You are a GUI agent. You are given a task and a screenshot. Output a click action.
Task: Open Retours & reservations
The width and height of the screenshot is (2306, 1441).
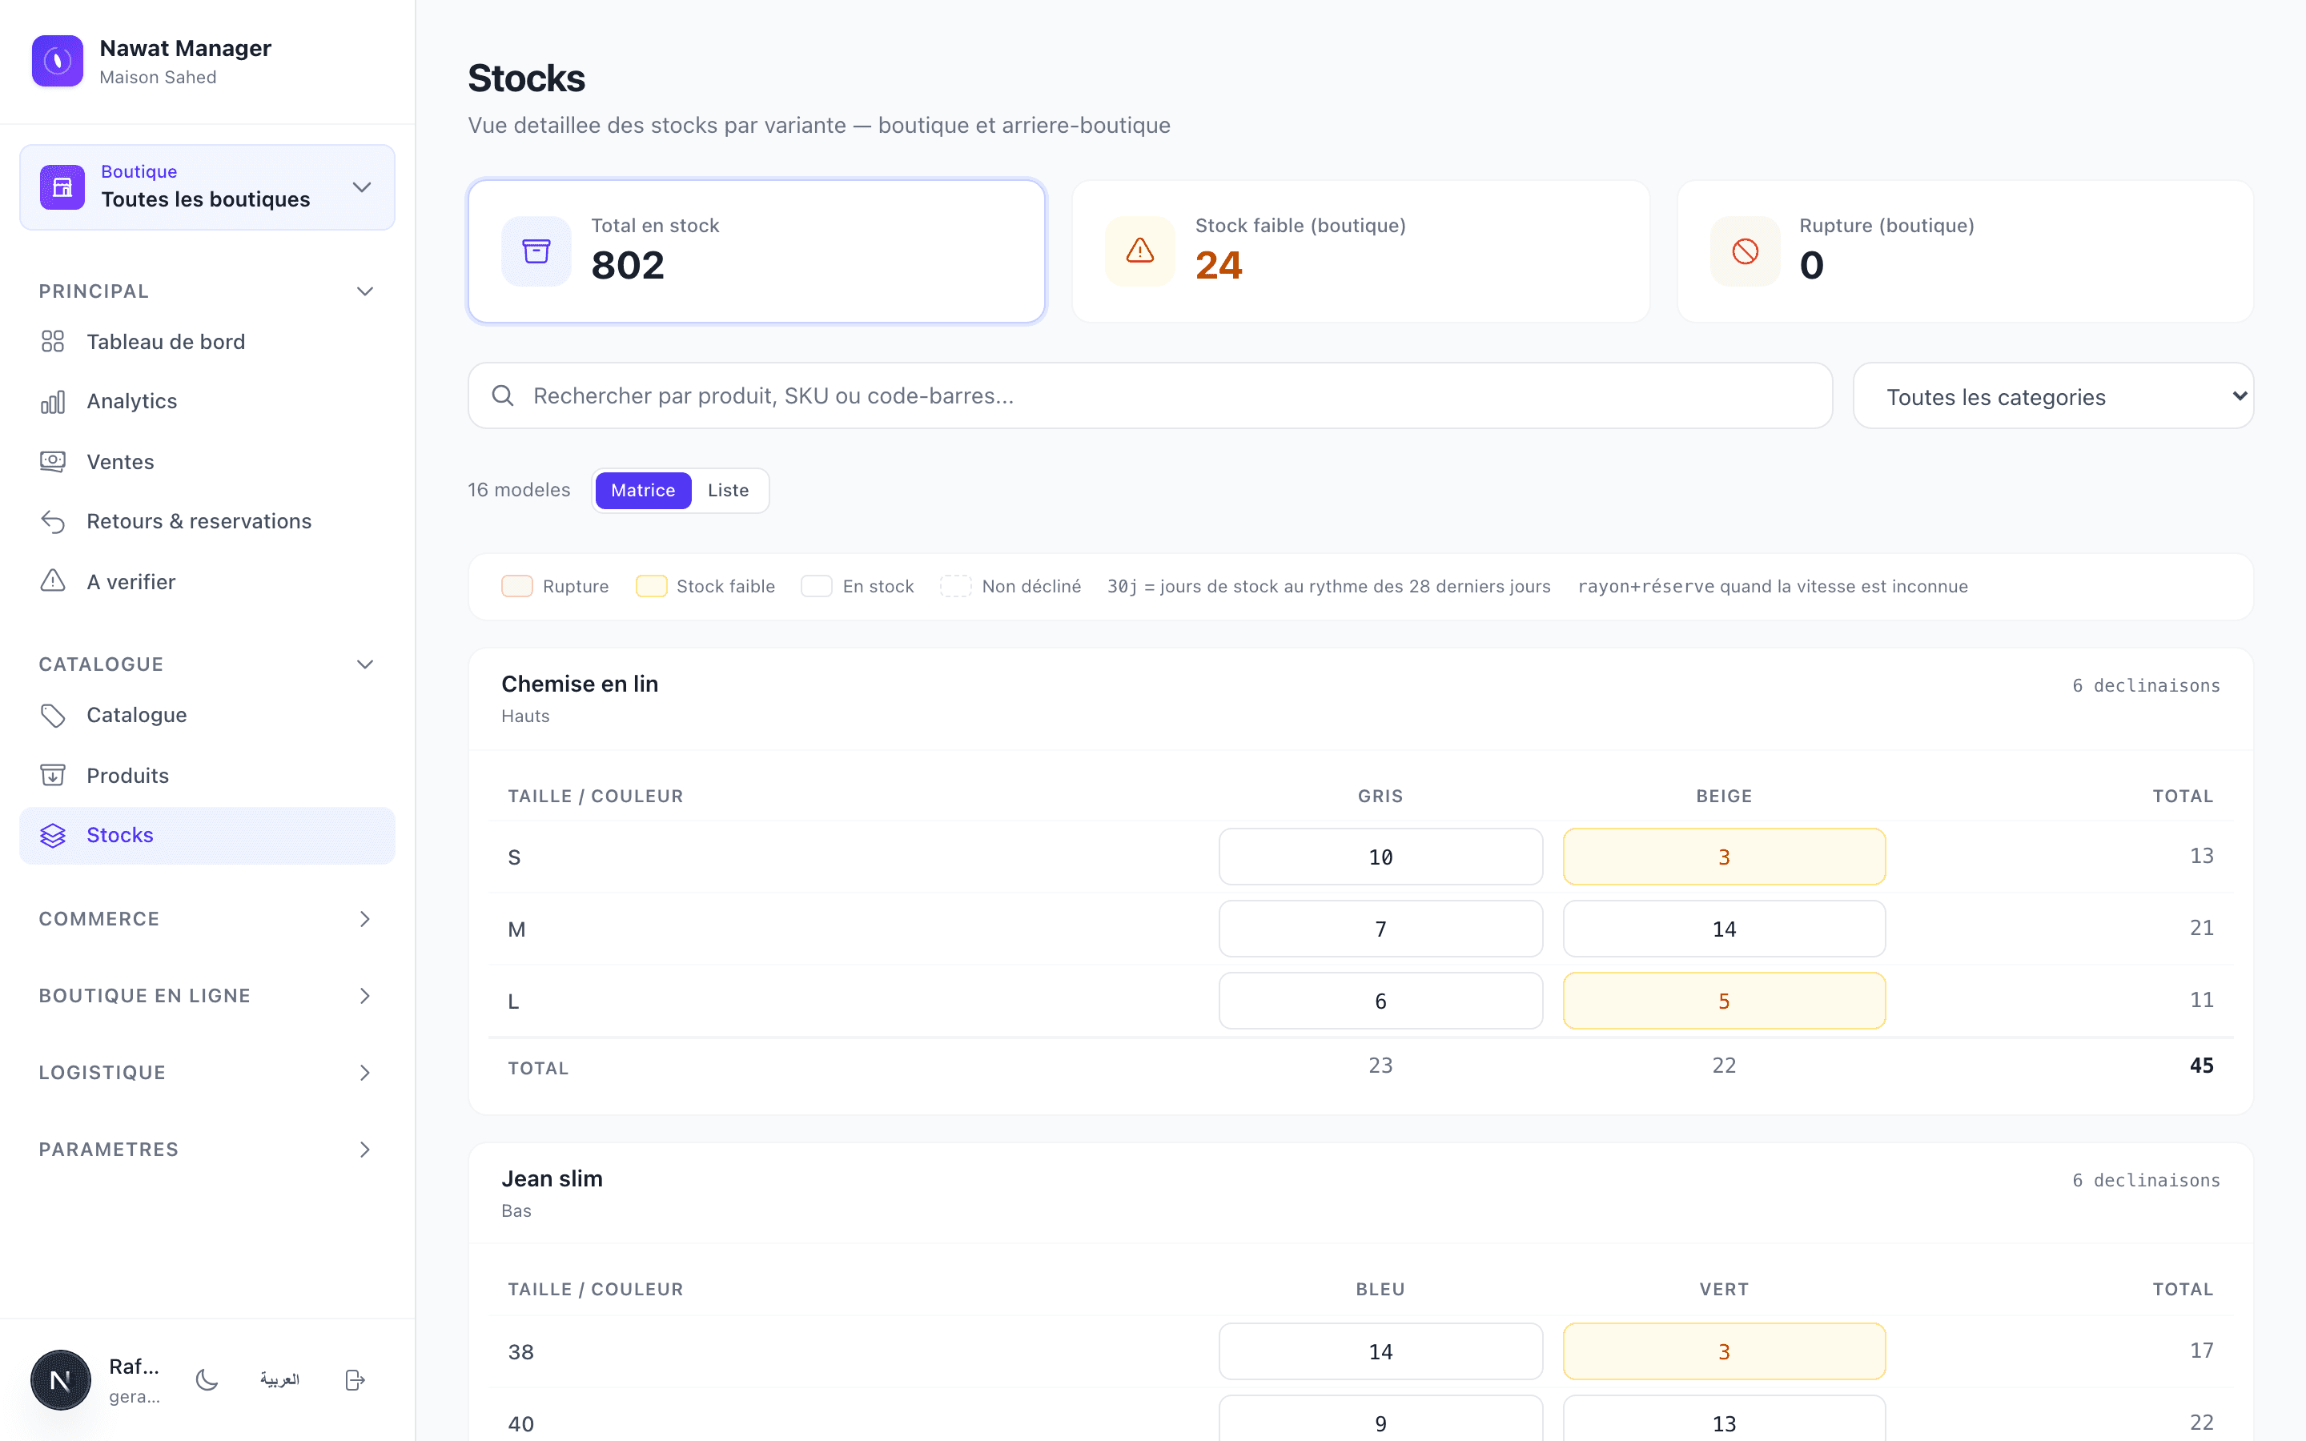point(207,521)
